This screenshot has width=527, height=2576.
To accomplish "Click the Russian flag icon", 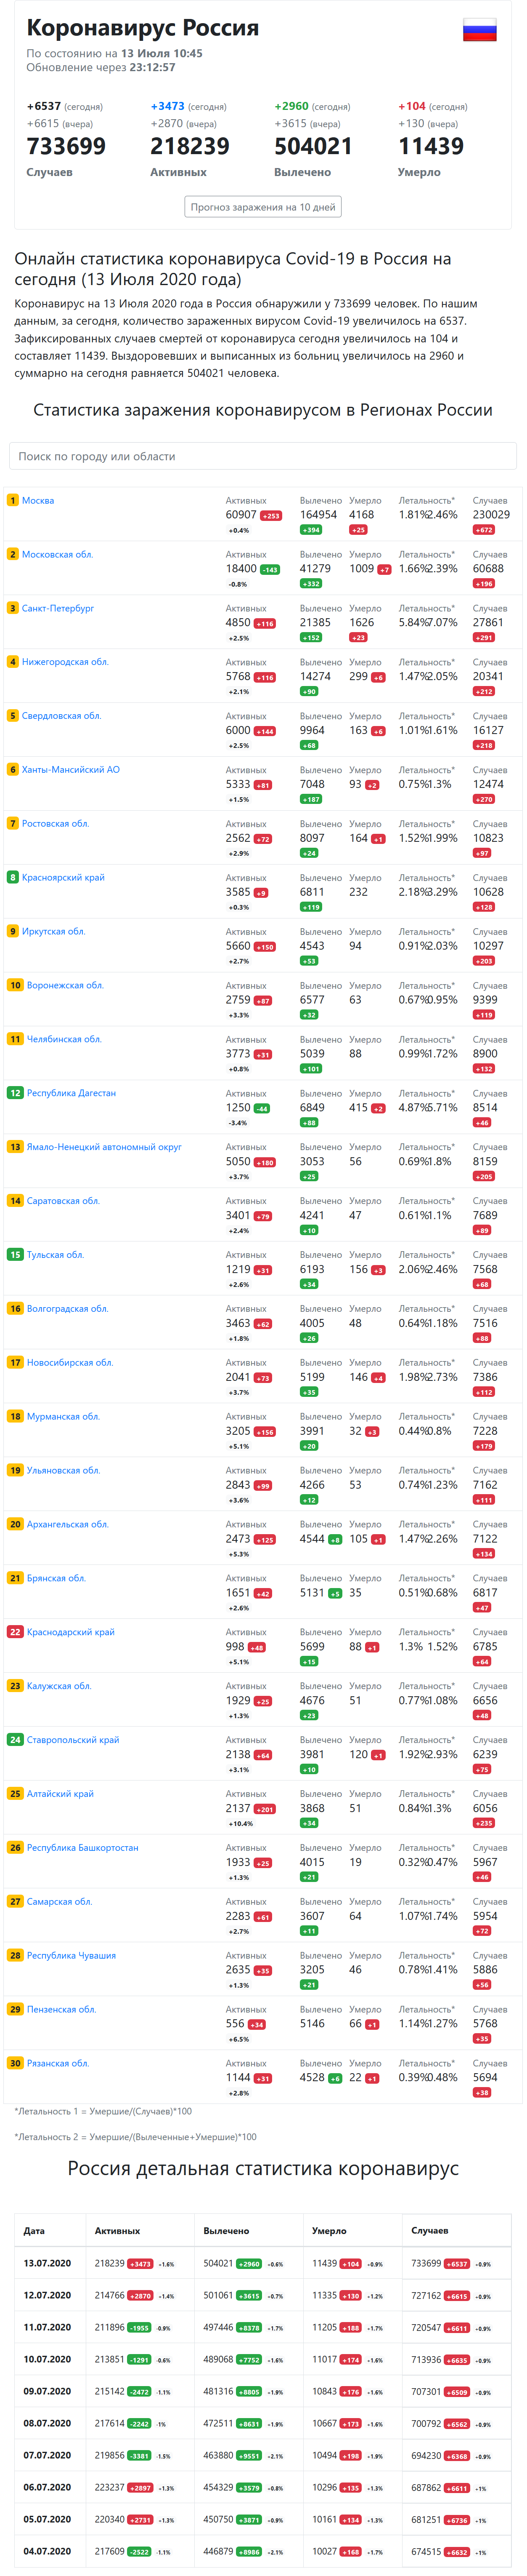I will coord(479,30).
